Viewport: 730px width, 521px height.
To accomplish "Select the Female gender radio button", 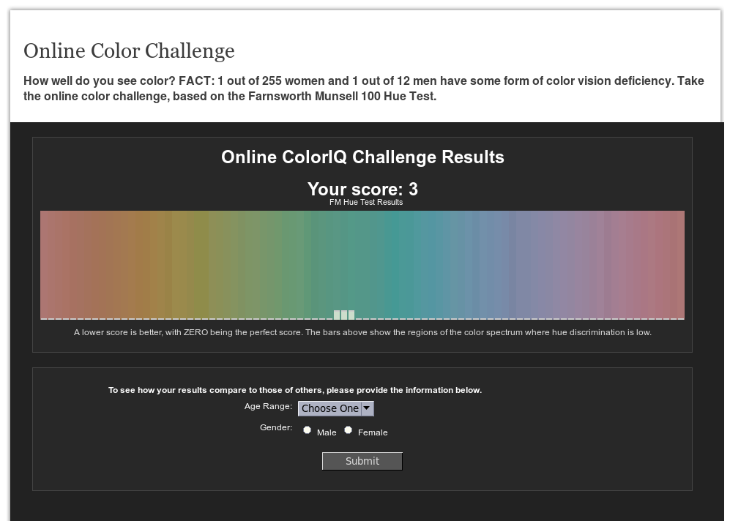I will click(x=348, y=430).
